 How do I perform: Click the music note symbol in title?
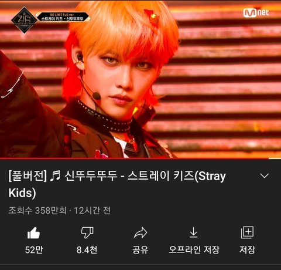[x=55, y=176]
